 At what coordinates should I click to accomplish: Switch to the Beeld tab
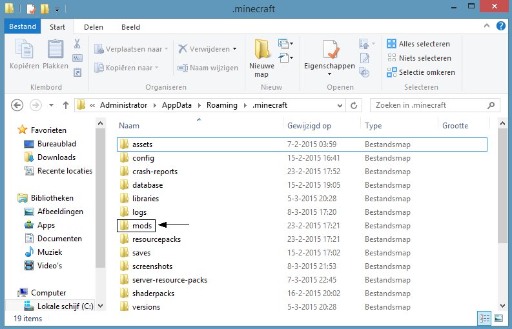click(x=131, y=27)
